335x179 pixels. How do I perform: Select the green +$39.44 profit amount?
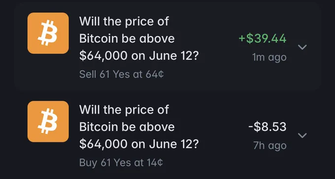pyautogui.click(x=263, y=39)
